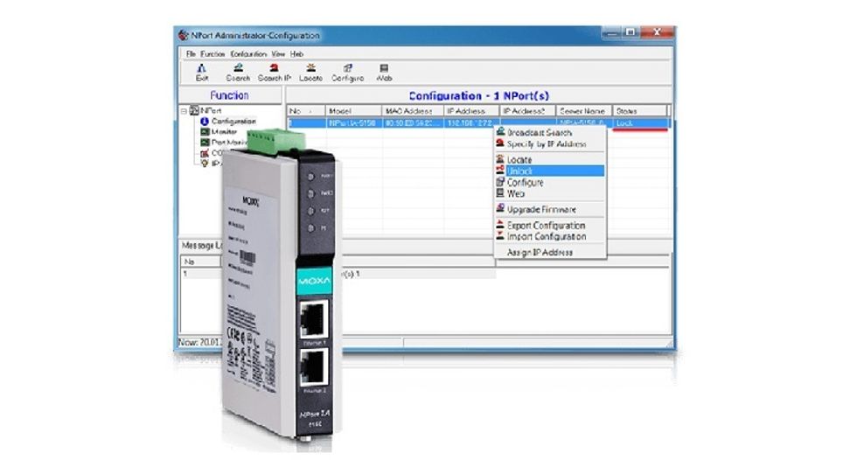Image resolution: width=857 pixels, height=460 pixels.
Task: Choose Specify by IP Address entry
Action: pyautogui.click(x=547, y=144)
